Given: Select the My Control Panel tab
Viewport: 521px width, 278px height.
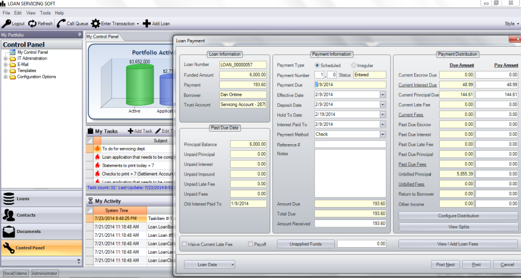Looking at the screenshot, I should (x=103, y=37).
